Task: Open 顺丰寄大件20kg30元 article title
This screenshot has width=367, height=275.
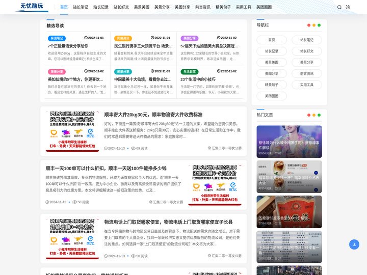Action: click(153, 115)
